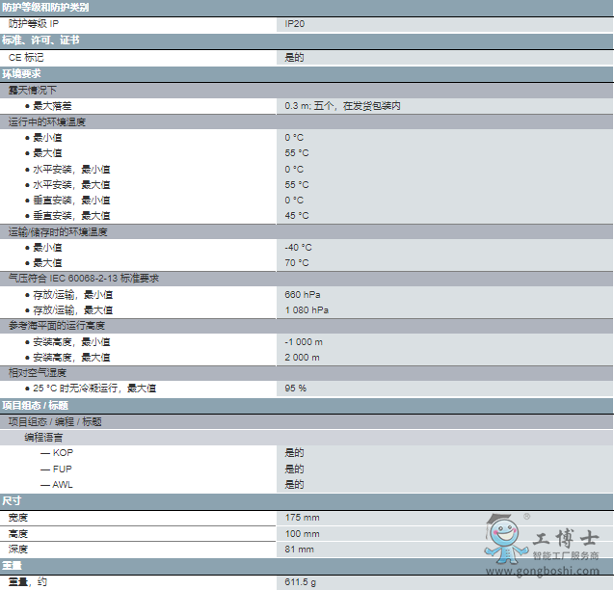Select the 环境要求 section header

21,73
